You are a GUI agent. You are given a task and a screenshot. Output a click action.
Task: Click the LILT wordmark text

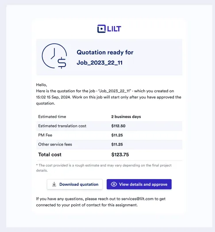click(114, 29)
